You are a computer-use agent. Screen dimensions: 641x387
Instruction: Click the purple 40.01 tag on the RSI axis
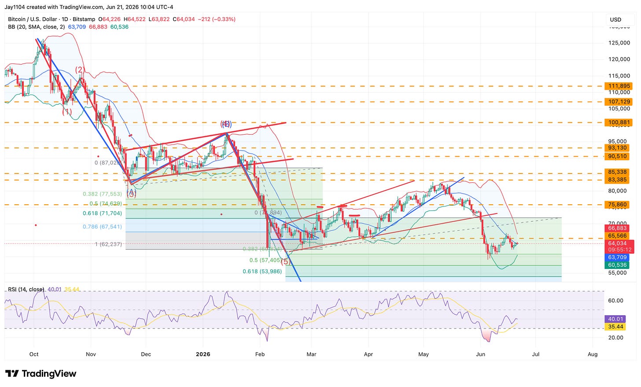click(x=616, y=319)
